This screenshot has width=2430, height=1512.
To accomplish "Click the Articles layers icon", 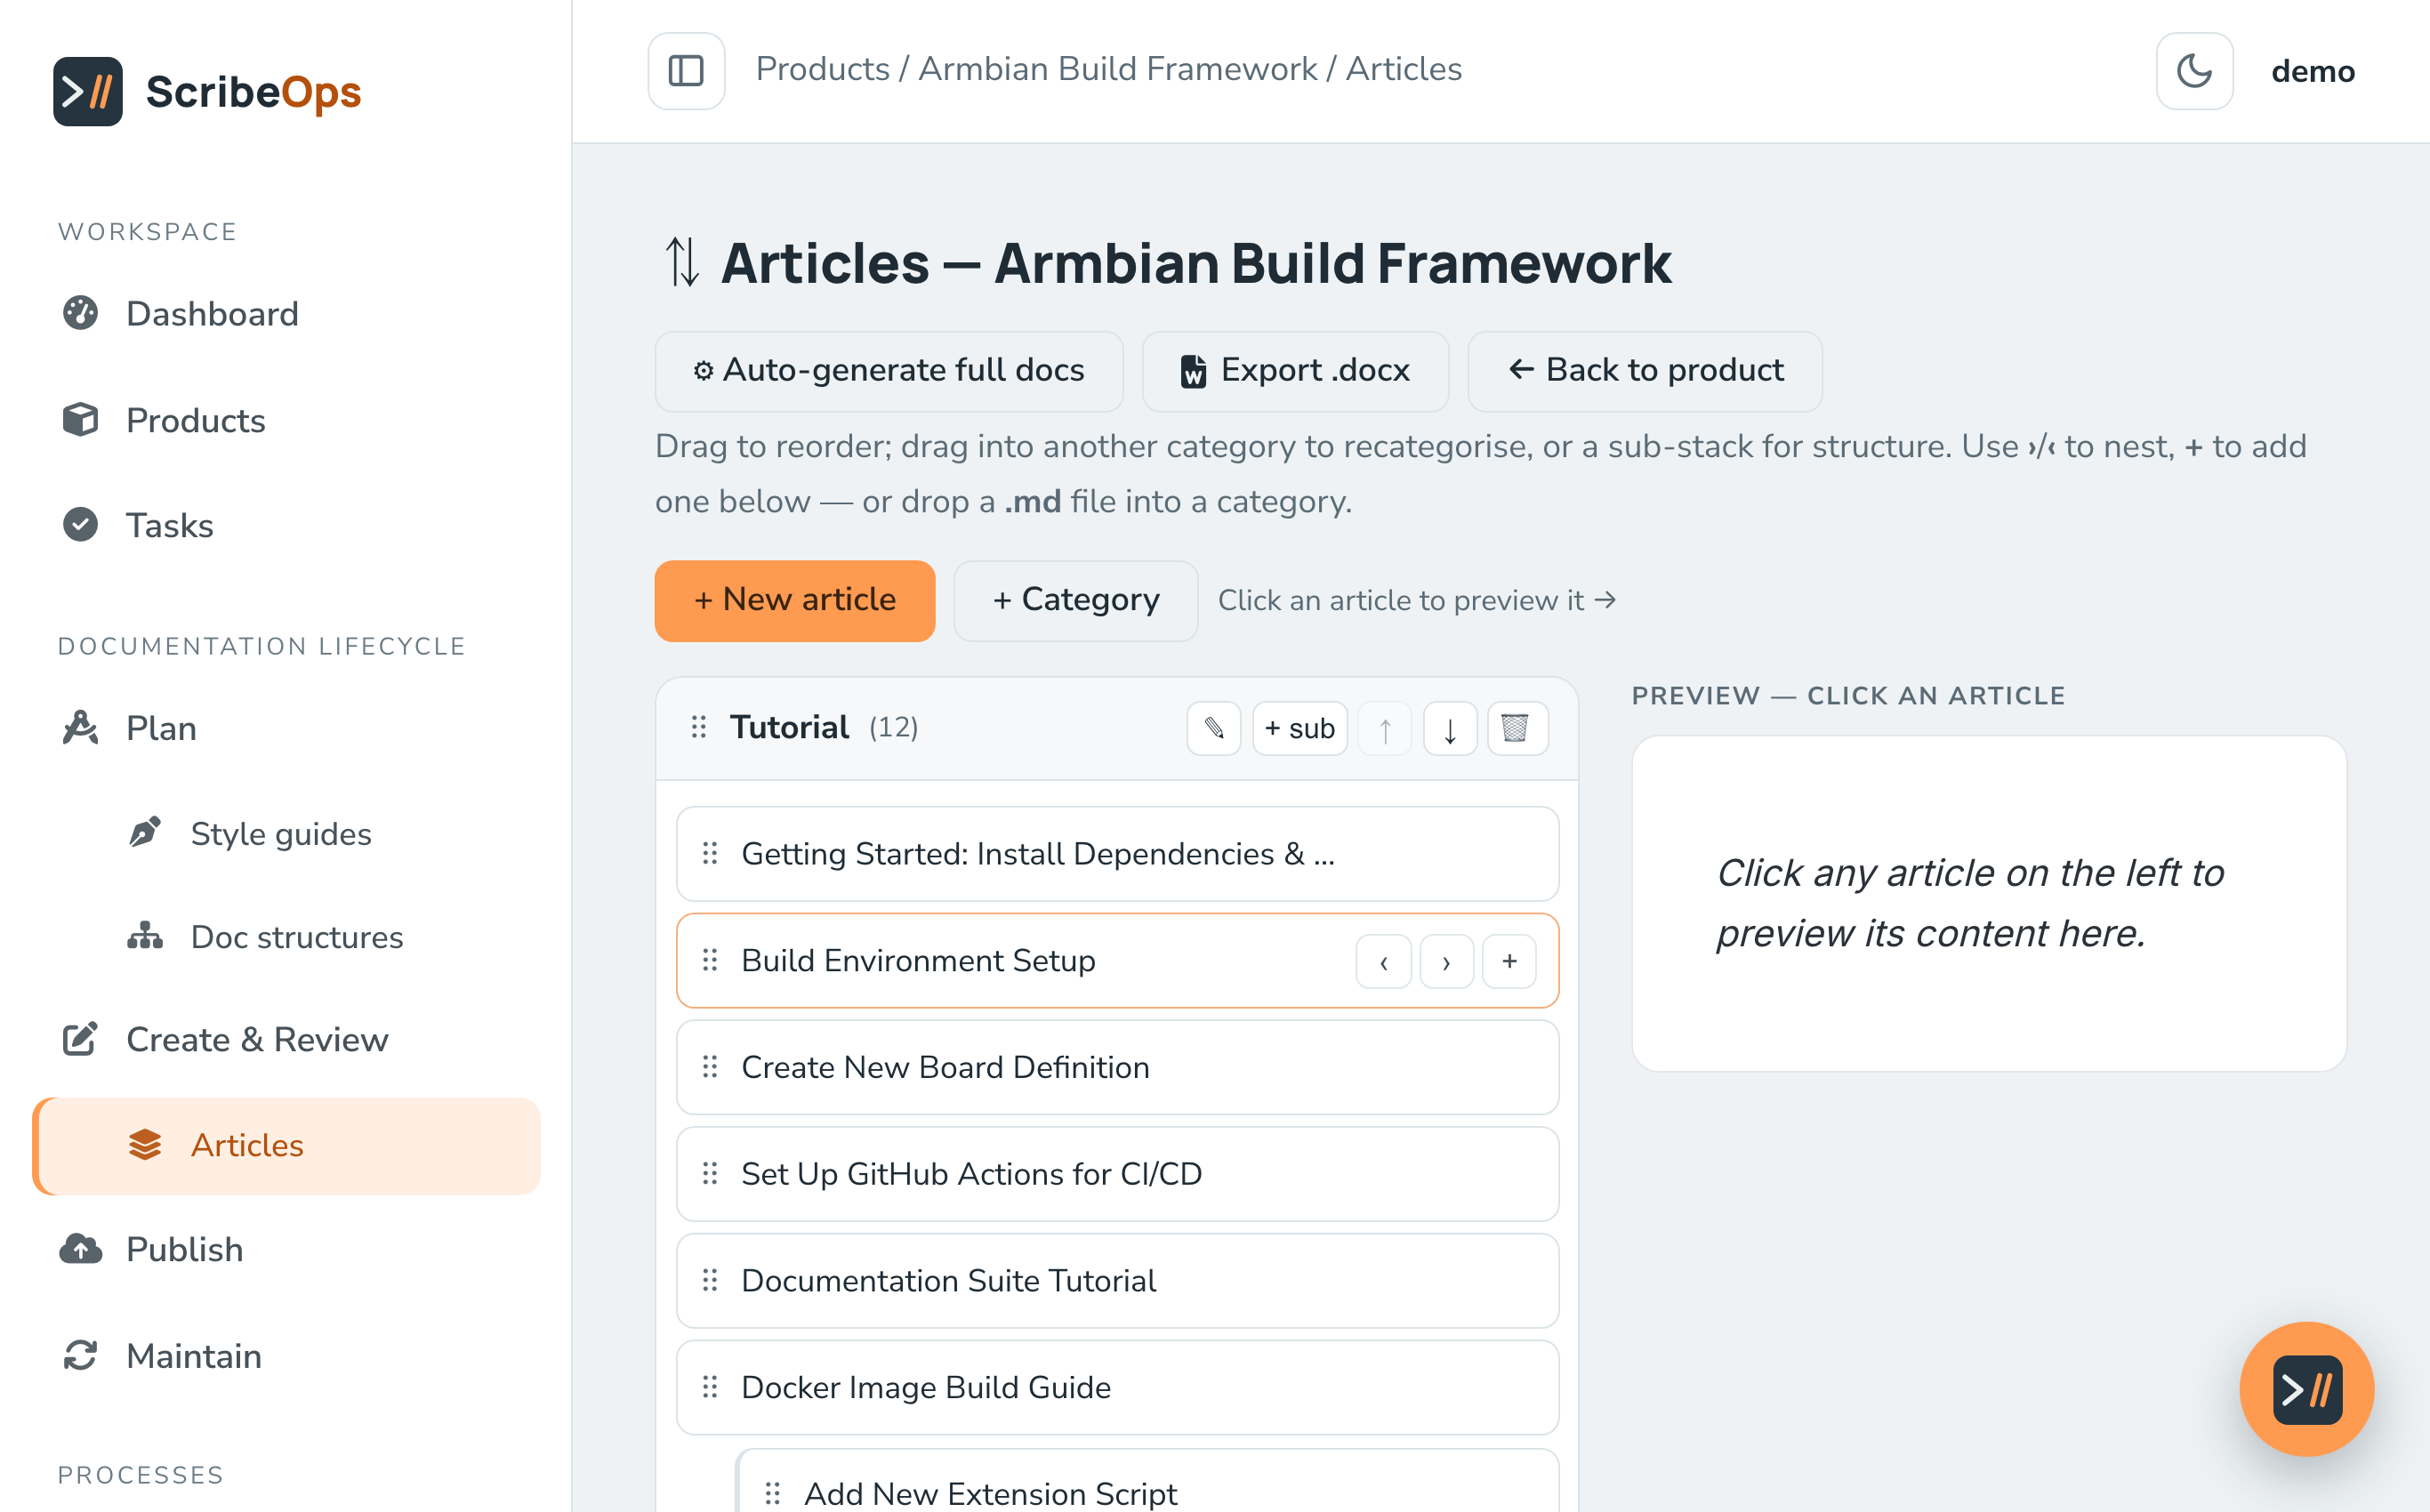I will 145,1144.
